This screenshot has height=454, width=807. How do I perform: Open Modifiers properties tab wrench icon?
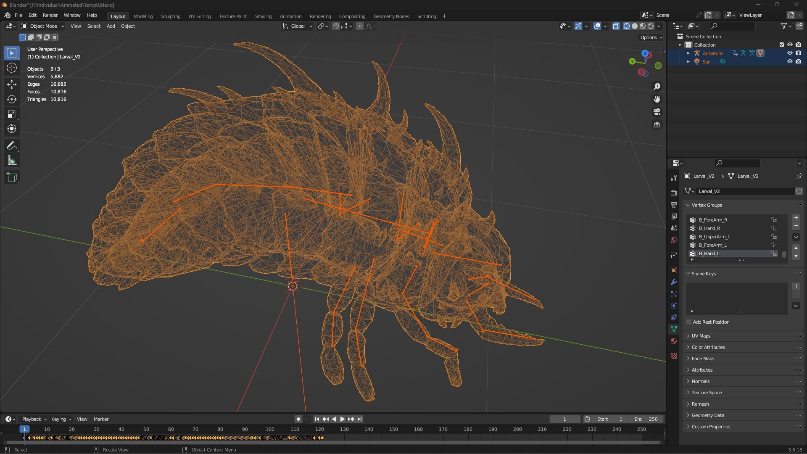coord(674,282)
